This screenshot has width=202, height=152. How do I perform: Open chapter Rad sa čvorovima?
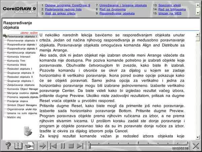point(112,9)
